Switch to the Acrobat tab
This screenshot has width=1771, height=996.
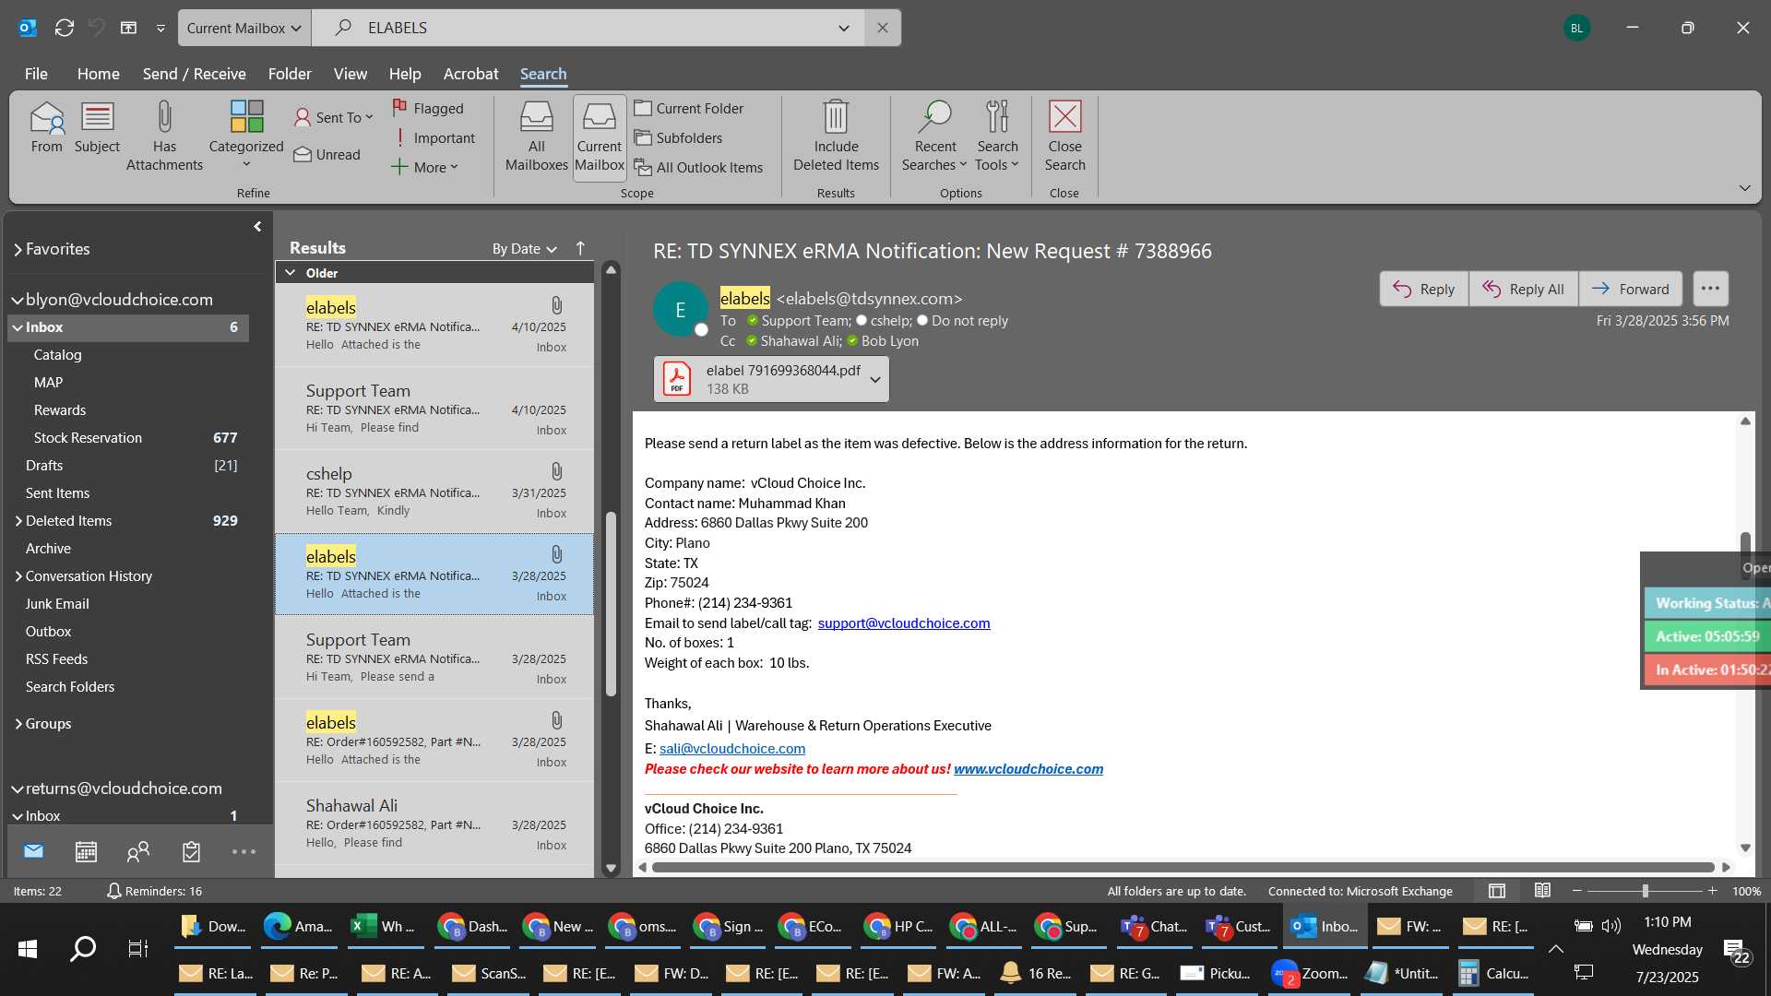[470, 74]
